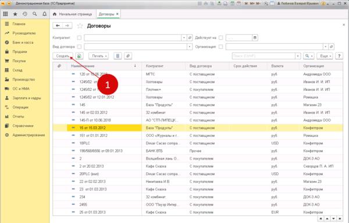
Task: Click the Создать button
Action: click(63, 56)
